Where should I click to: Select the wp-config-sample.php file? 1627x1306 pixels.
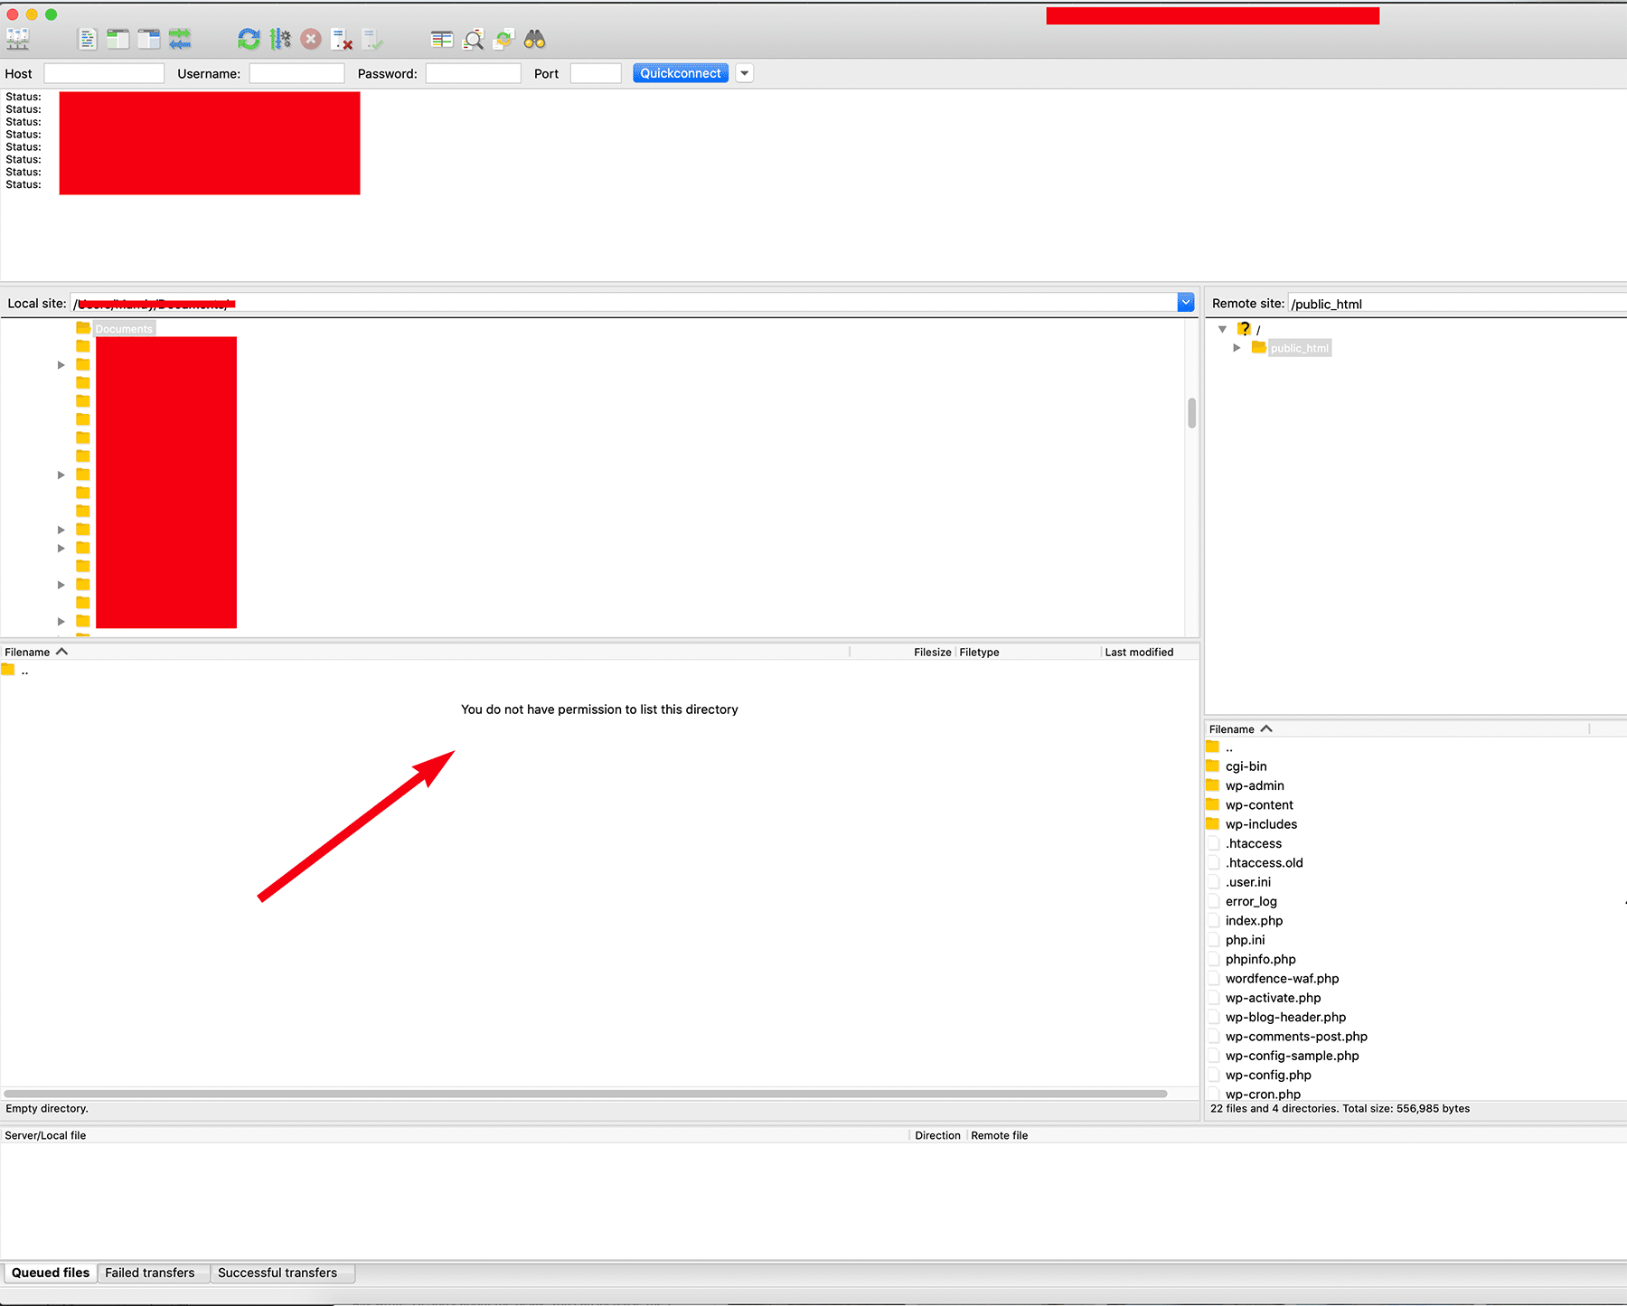(1293, 1056)
